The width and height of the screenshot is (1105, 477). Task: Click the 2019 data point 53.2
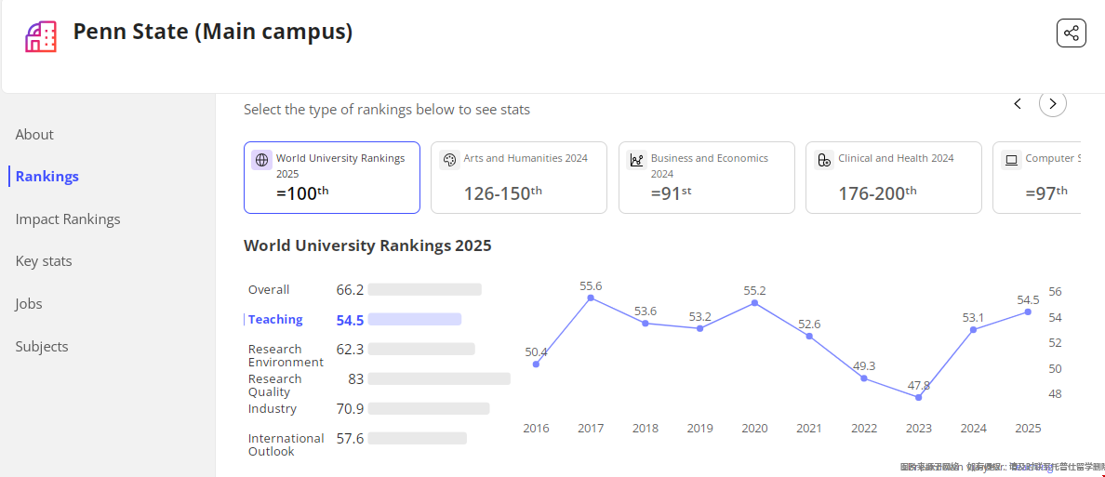tap(699, 328)
